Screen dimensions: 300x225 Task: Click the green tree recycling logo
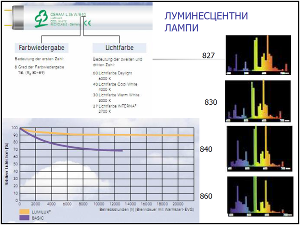click(x=41, y=18)
